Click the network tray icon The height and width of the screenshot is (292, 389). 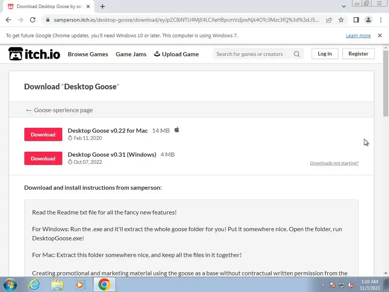[x=342, y=285]
